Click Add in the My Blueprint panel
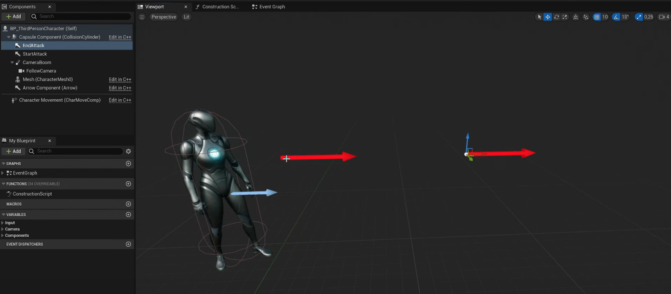Viewport: 671px width, 294px height. point(13,151)
